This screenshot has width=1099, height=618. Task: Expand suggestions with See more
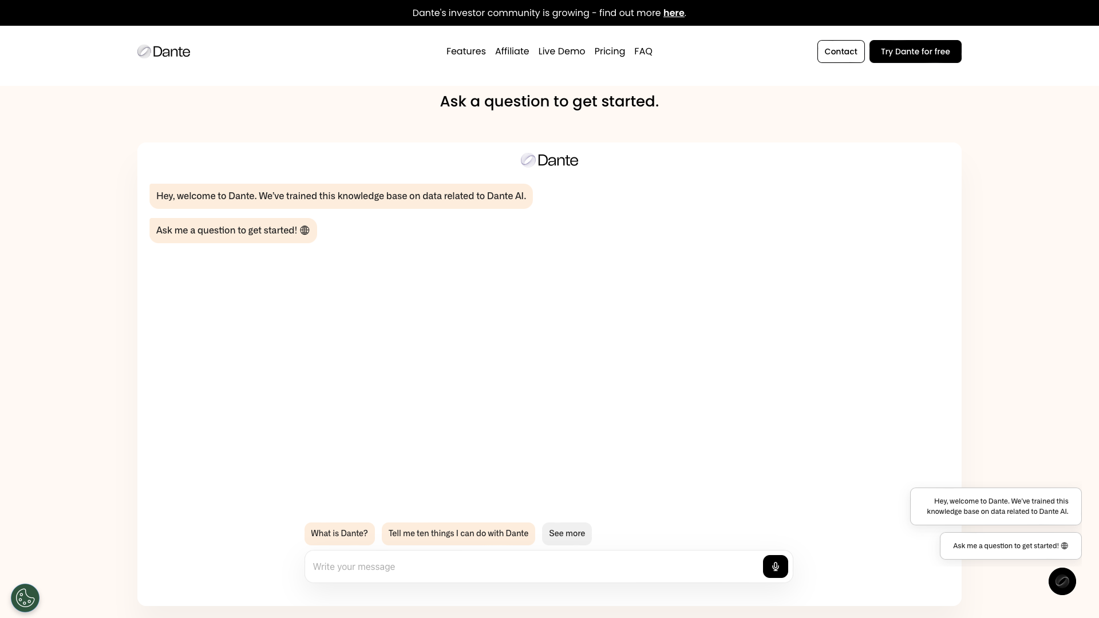[x=567, y=533]
